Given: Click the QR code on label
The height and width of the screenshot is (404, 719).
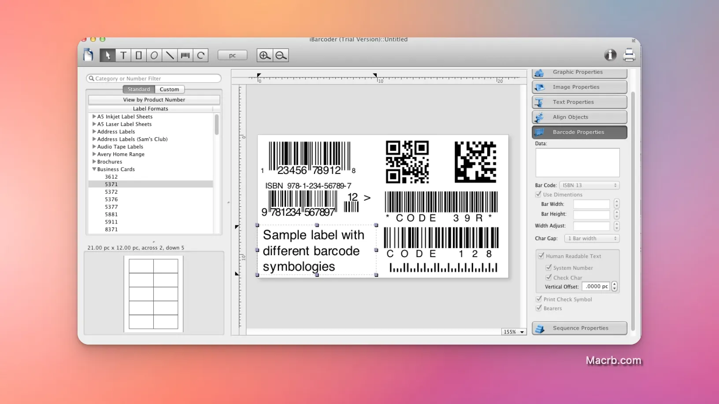Looking at the screenshot, I should [x=407, y=162].
